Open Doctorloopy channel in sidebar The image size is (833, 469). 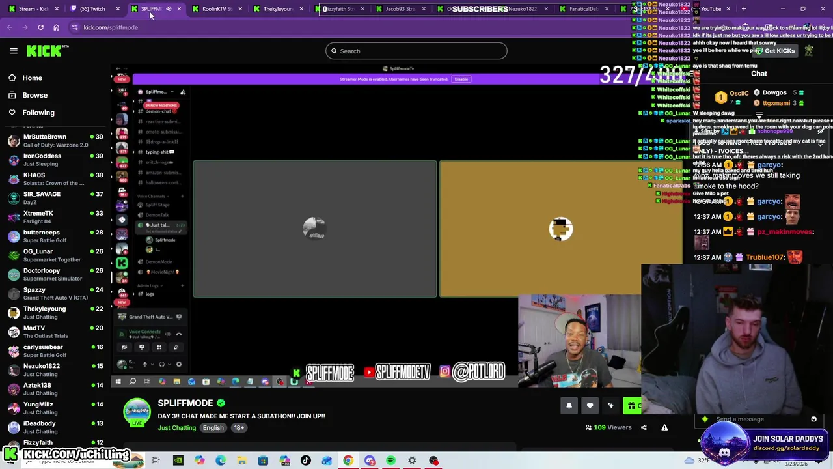[x=55, y=274]
